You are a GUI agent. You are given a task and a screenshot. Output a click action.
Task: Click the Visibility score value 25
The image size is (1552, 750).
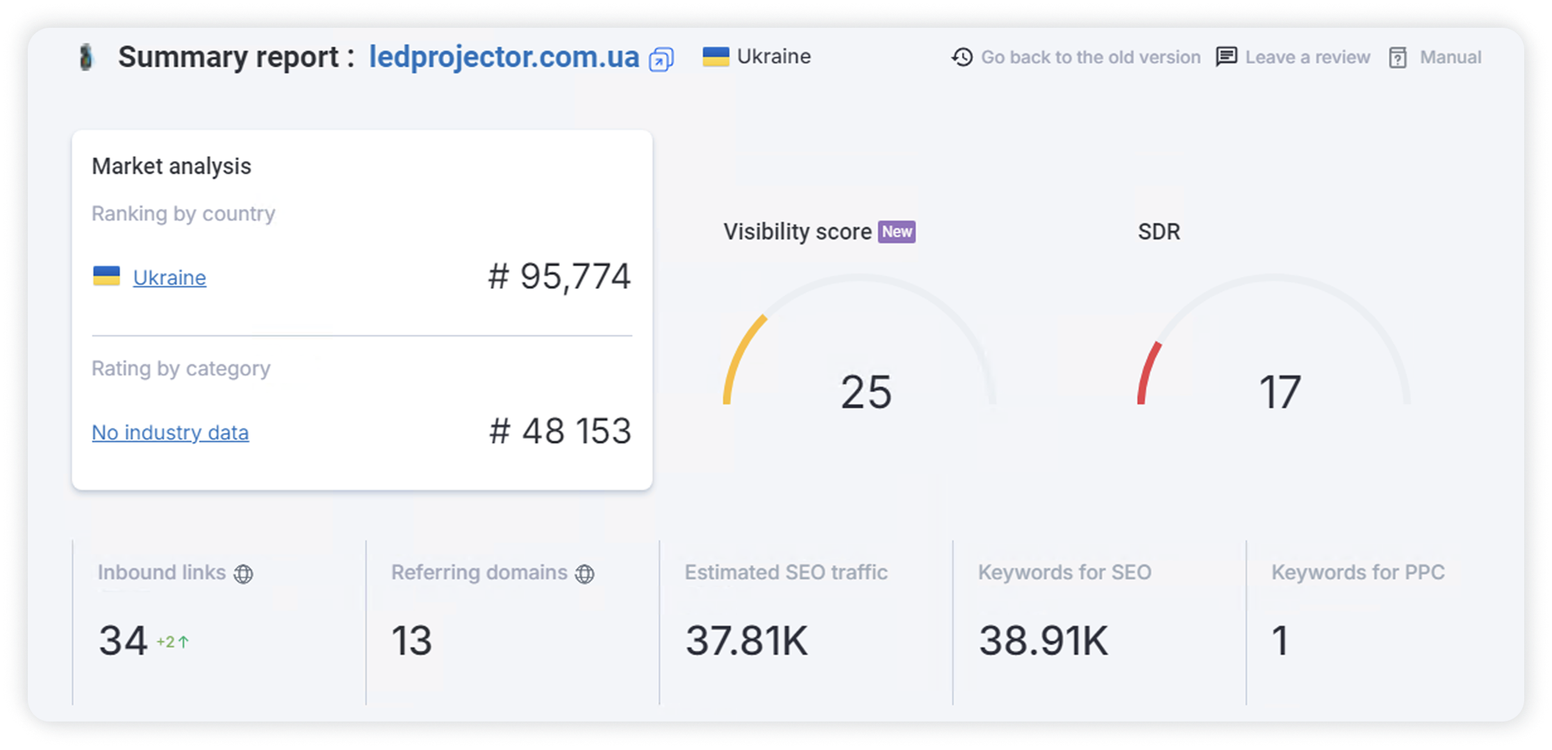coord(866,392)
